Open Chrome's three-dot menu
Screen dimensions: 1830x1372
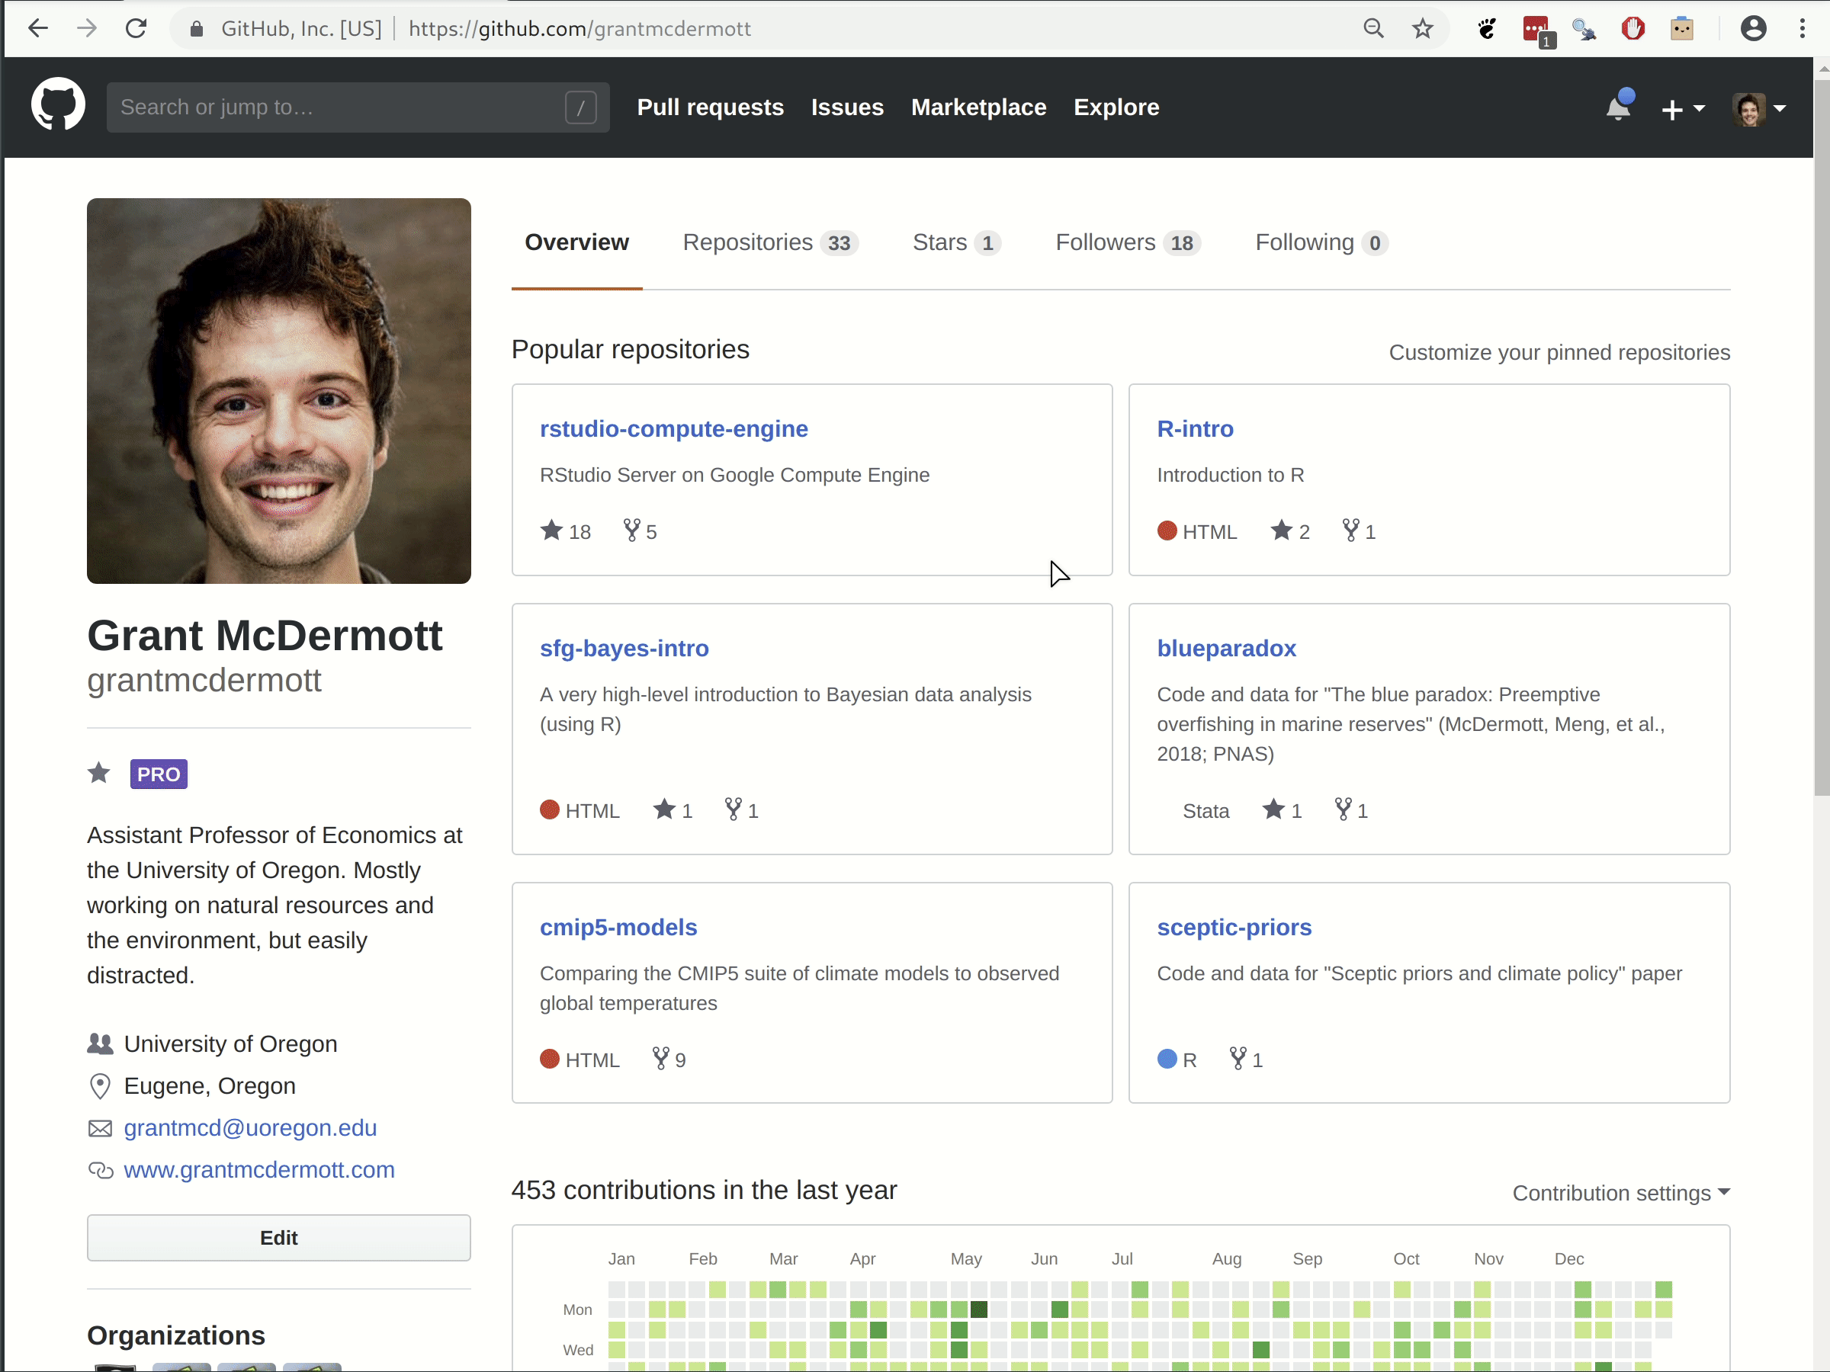[x=1802, y=29]
